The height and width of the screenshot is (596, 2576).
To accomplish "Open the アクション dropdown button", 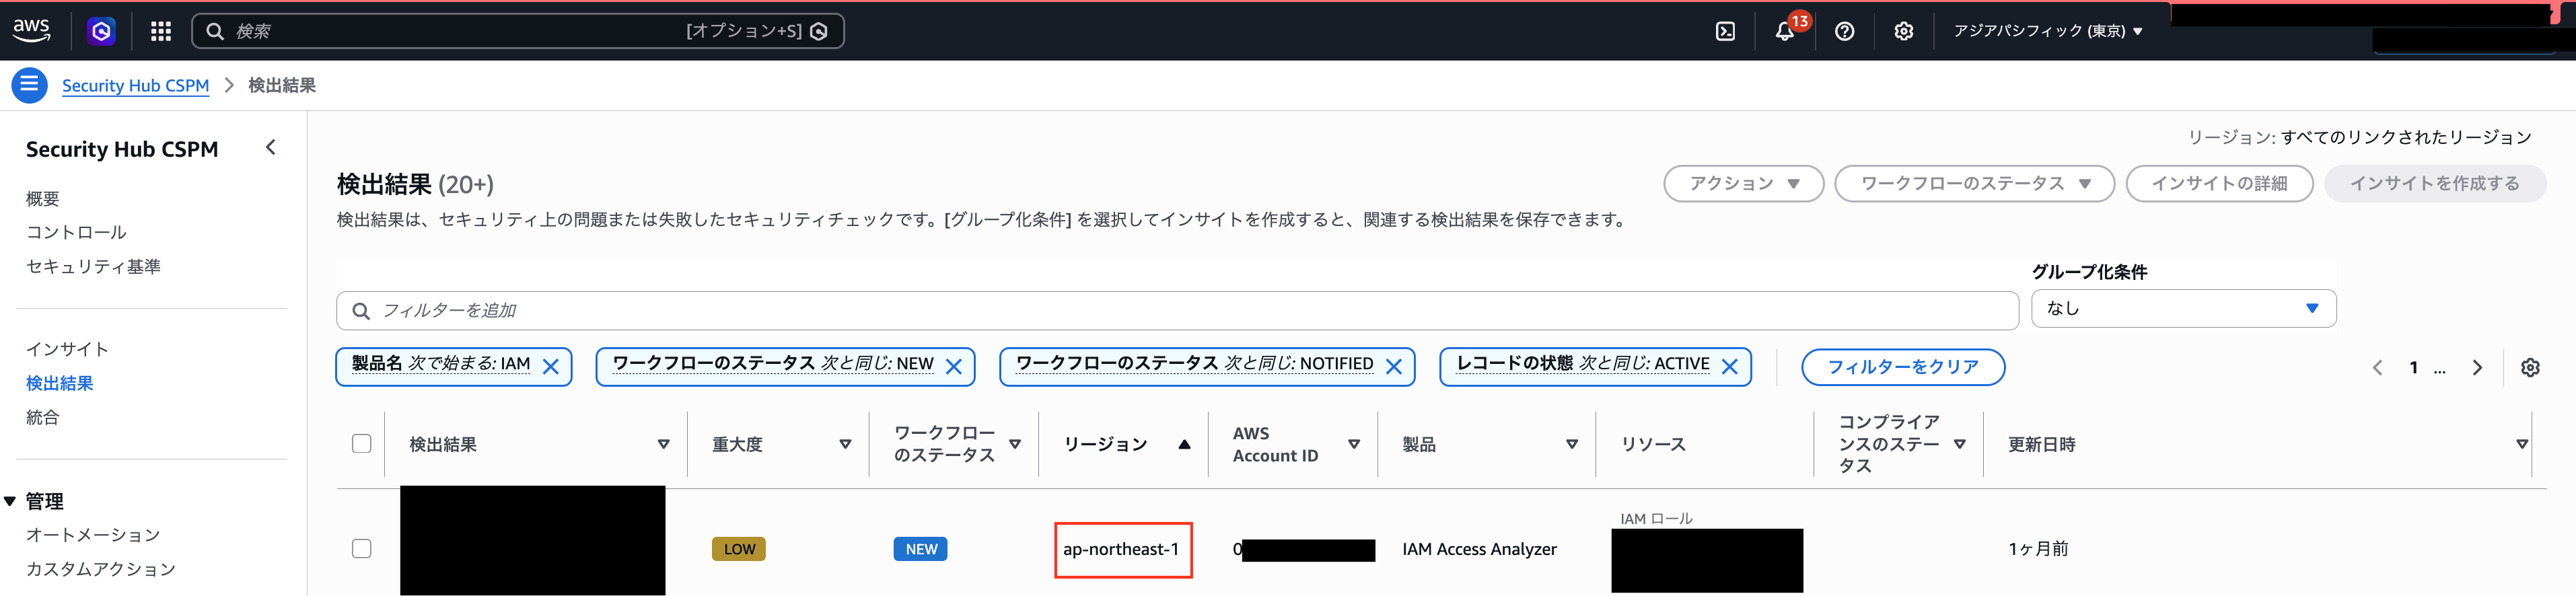I will 1743,184.
